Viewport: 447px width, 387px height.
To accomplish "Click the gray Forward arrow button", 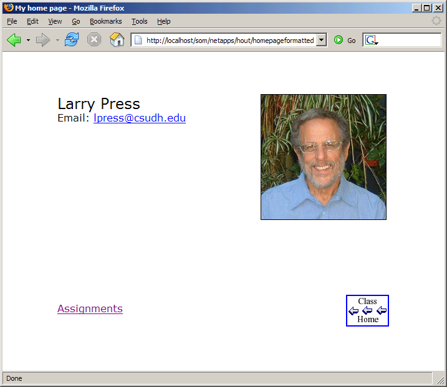I will tap(43, 40).
